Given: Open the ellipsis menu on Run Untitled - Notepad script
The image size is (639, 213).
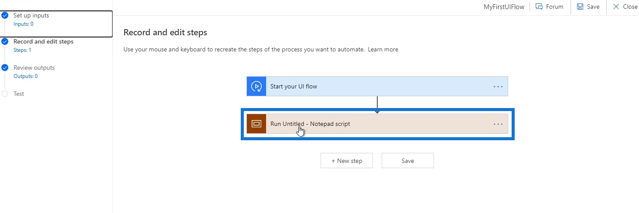Looking at the screenshot, I should 498,124.
